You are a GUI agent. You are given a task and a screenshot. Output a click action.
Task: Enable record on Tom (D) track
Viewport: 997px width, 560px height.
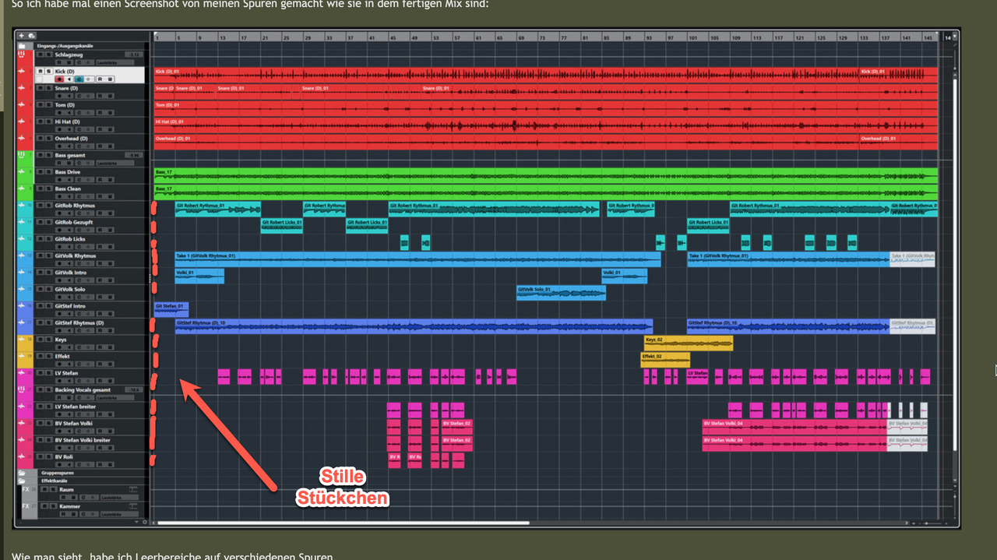click(x=59, y=112)
